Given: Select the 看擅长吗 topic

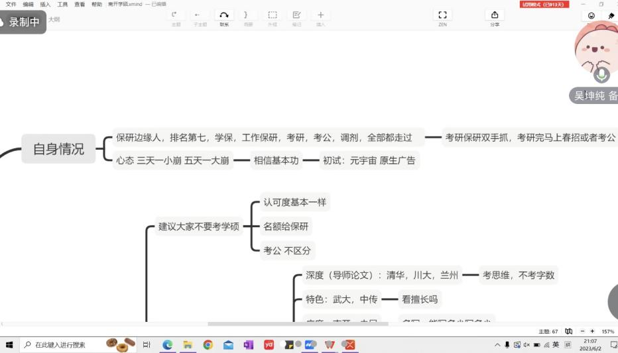Looking at the screenshot, I should 419,299.
